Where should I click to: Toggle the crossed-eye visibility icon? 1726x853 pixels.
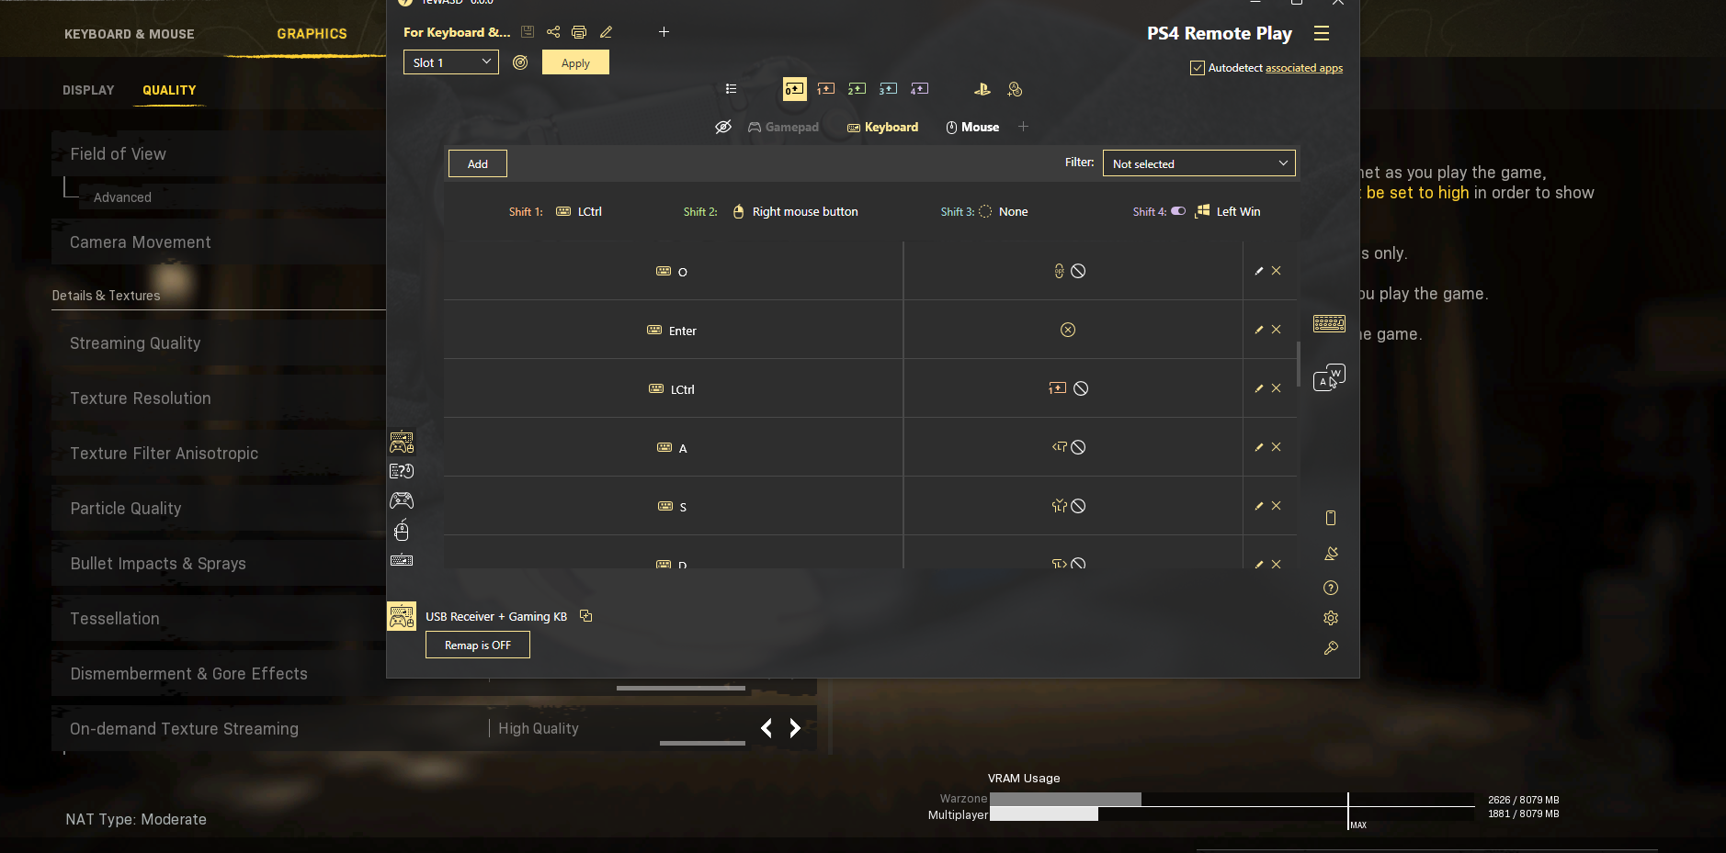tap(723, 127)
